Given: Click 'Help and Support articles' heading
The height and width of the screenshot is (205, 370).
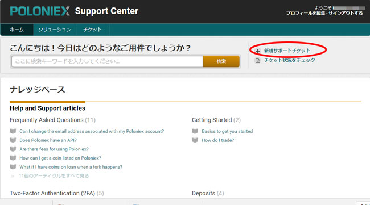Looking at the screenshot, I should coord(47,108).
